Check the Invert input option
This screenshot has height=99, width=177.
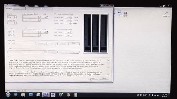tap(9, 32)
